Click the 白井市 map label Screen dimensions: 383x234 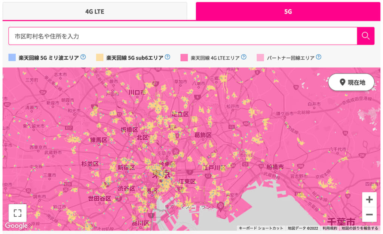[x=314, y=104]
